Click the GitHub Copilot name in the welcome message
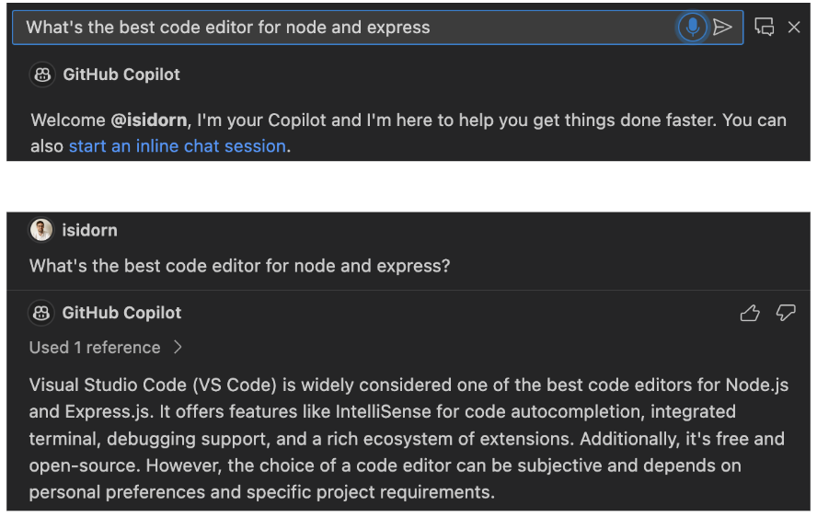The width and height of the screenshot is (817, 517). (x=121, y=75)
